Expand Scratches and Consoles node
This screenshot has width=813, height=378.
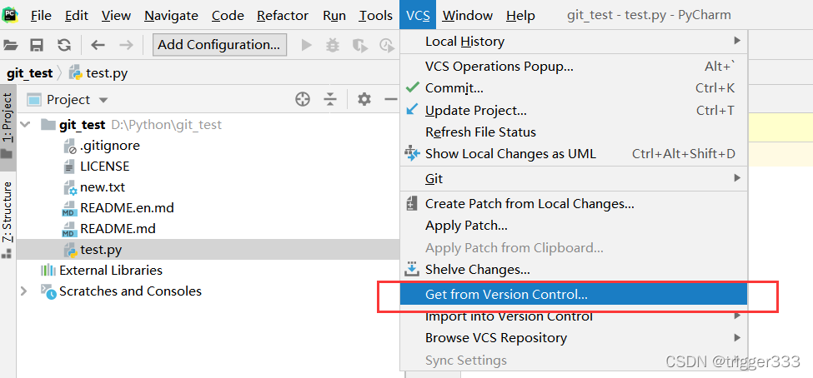23,291
